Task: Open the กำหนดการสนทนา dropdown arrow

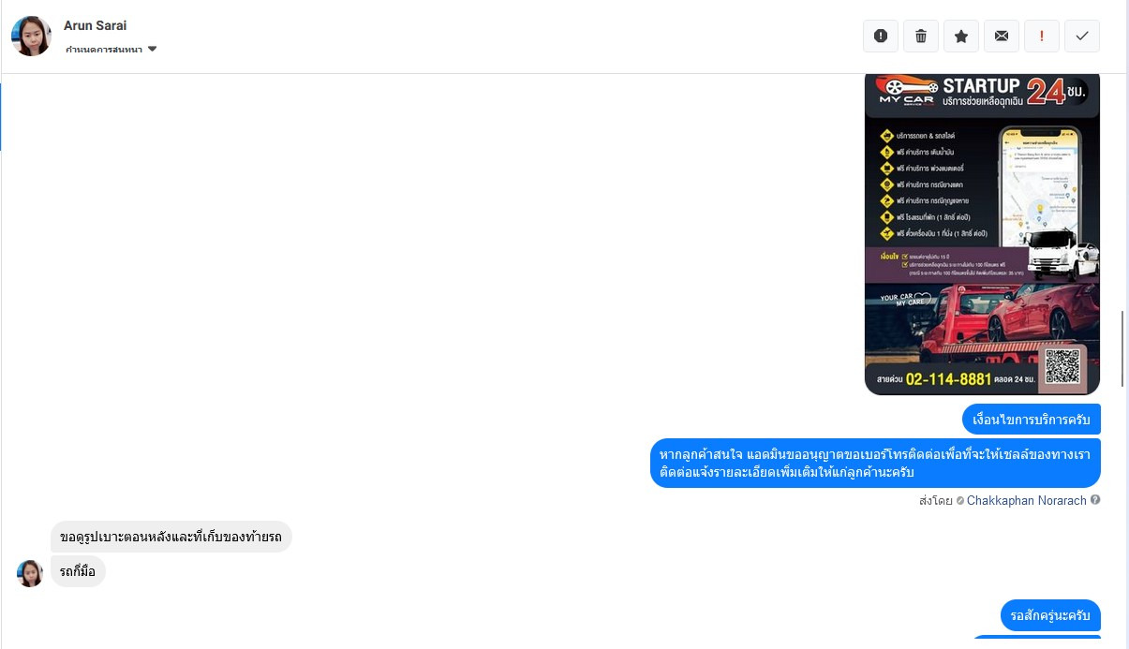Action: click(153, 49)
